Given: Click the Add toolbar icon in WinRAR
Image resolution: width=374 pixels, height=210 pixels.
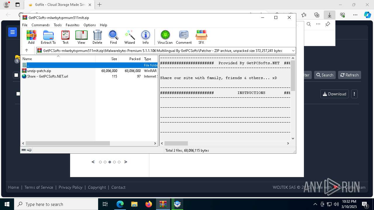Looking at the screenshot, I should click(31, 37).
